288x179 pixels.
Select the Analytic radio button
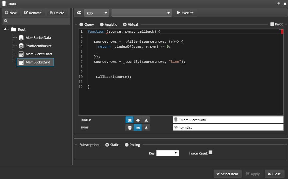pyautogui.click(x=102, y=24)
